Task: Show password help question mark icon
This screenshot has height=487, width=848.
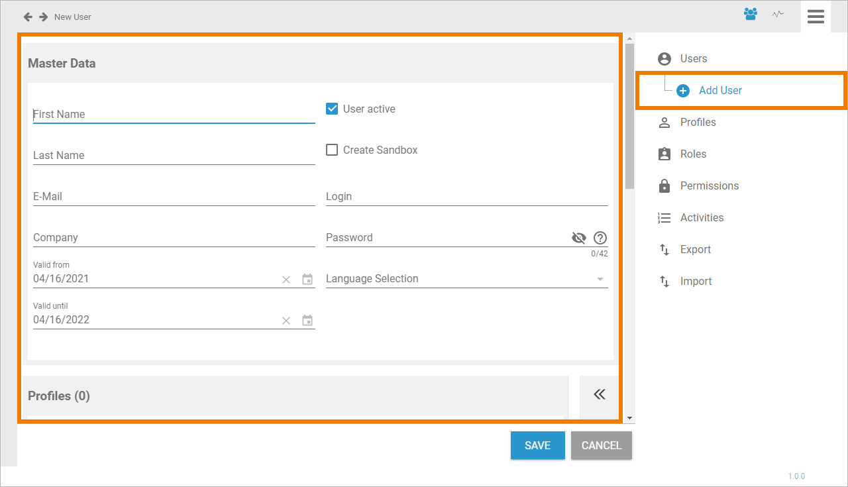Action: click(600, 238)
